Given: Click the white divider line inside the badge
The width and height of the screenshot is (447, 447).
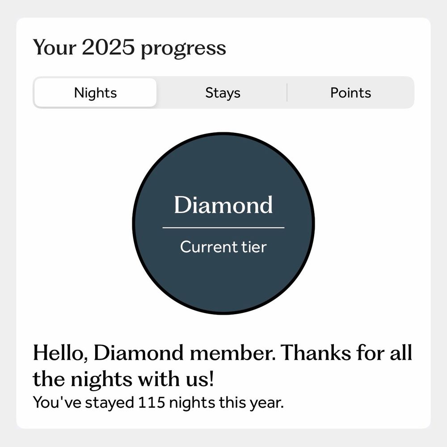Looking at the screenshot, I should pyautogui.click(x=223, y=228).
